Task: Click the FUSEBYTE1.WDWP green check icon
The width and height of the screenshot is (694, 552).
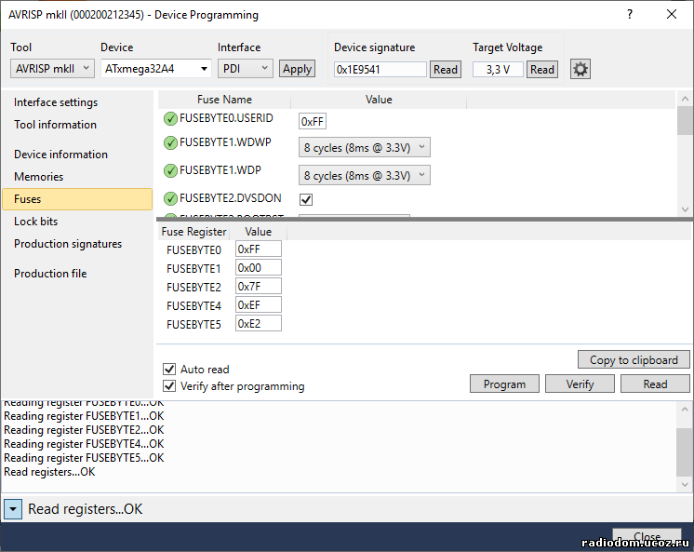Action: [170, 143]
